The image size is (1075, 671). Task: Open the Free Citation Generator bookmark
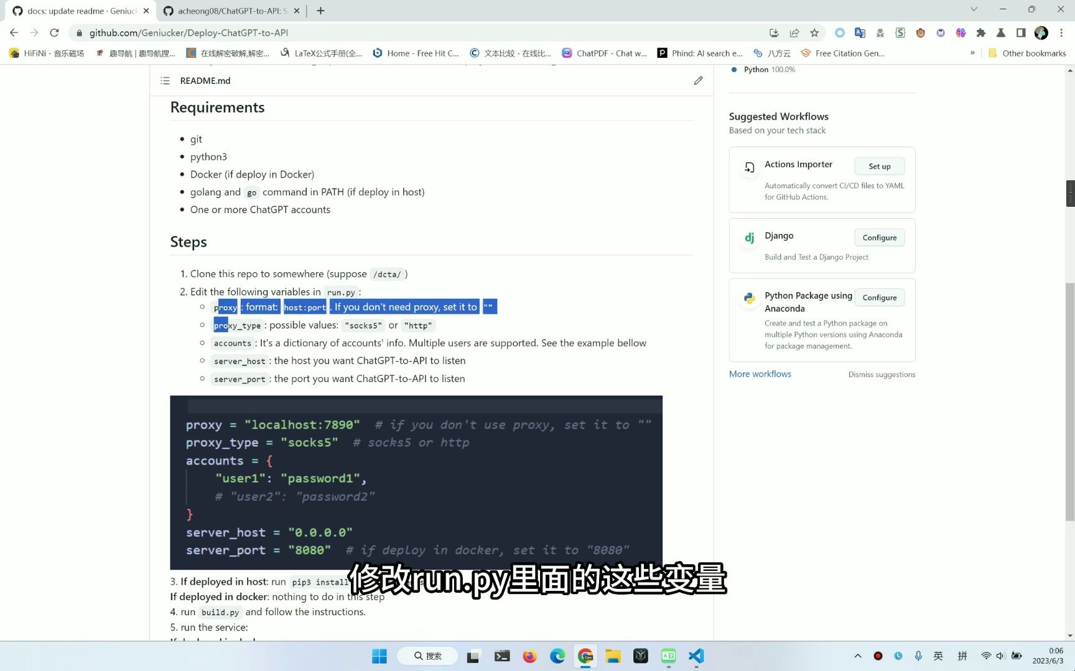pos(843,53)
